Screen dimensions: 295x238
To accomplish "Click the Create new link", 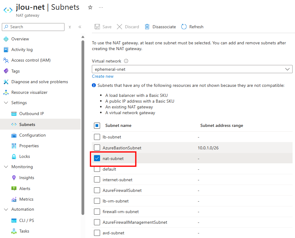I will 103,76.
